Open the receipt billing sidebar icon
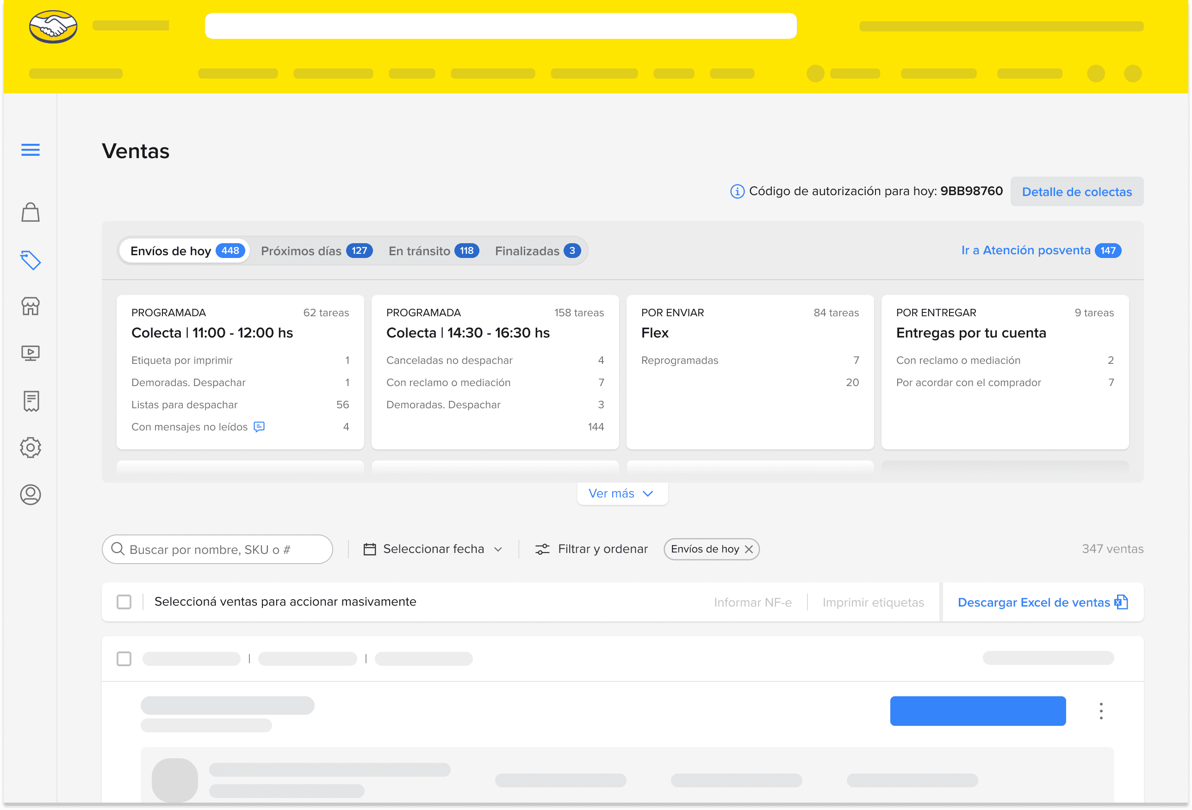 (31, 401)
